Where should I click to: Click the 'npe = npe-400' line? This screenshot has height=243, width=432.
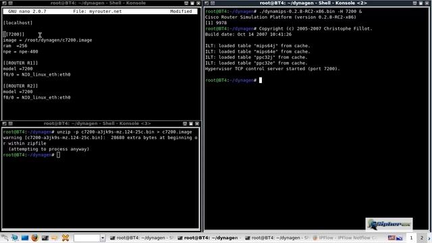pos(21,52)
